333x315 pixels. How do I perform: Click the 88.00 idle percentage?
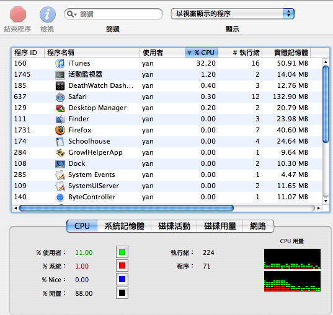[84, 293]
